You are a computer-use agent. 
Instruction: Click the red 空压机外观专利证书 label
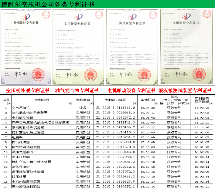(x=28, y=91)
